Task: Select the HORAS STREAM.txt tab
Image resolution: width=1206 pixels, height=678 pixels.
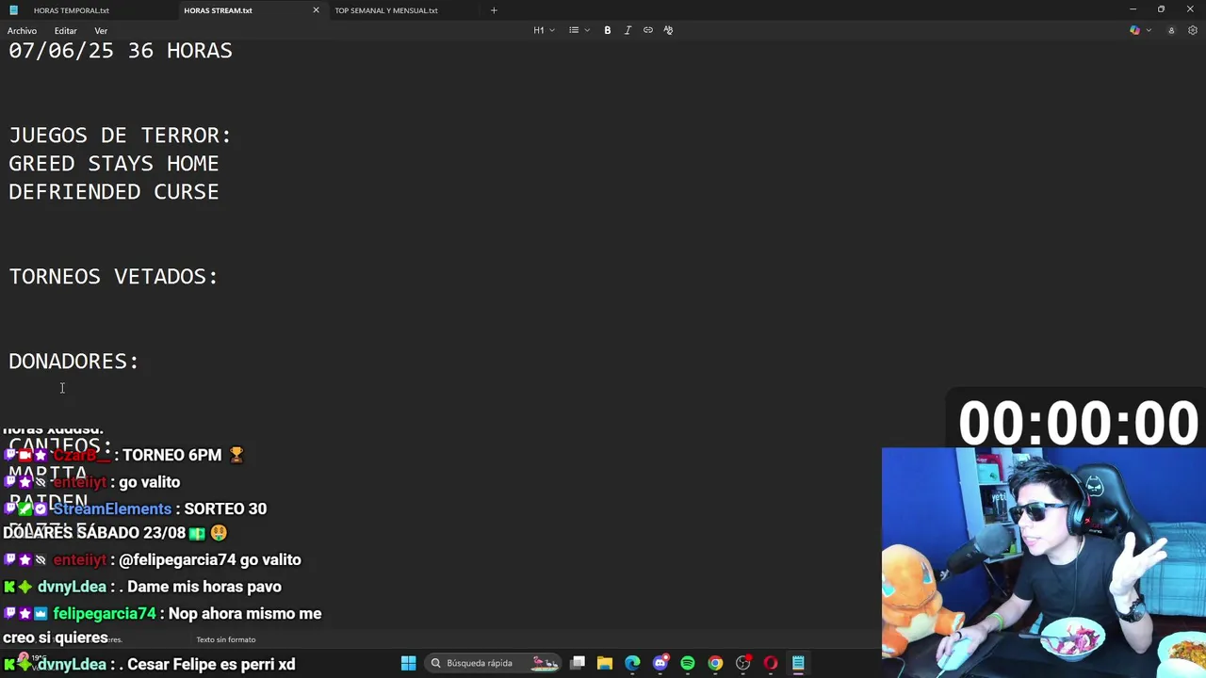Action: tap(218, 10)
